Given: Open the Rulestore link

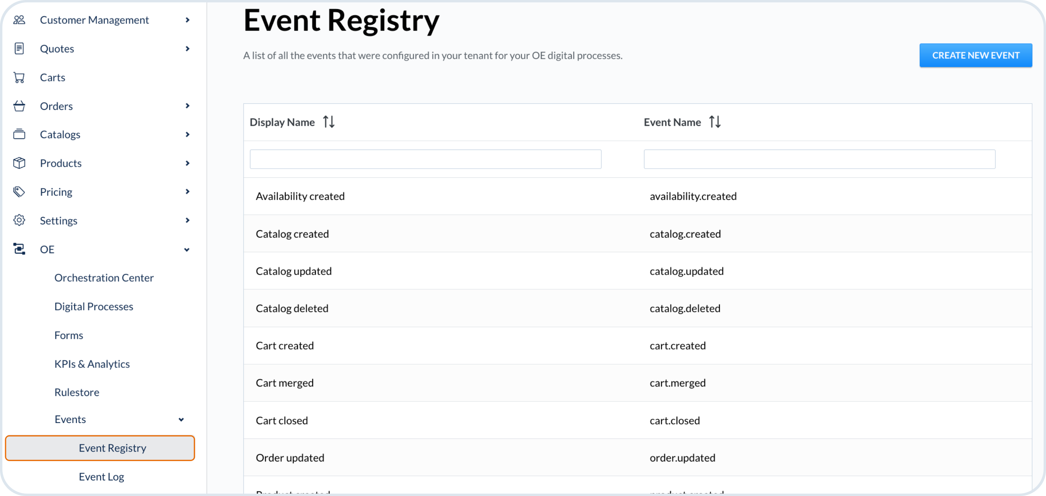Looking at the screenshot, I should click(77, 392).
